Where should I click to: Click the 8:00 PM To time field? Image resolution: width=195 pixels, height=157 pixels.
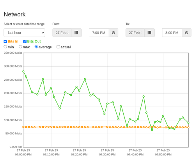pos(172,33)
